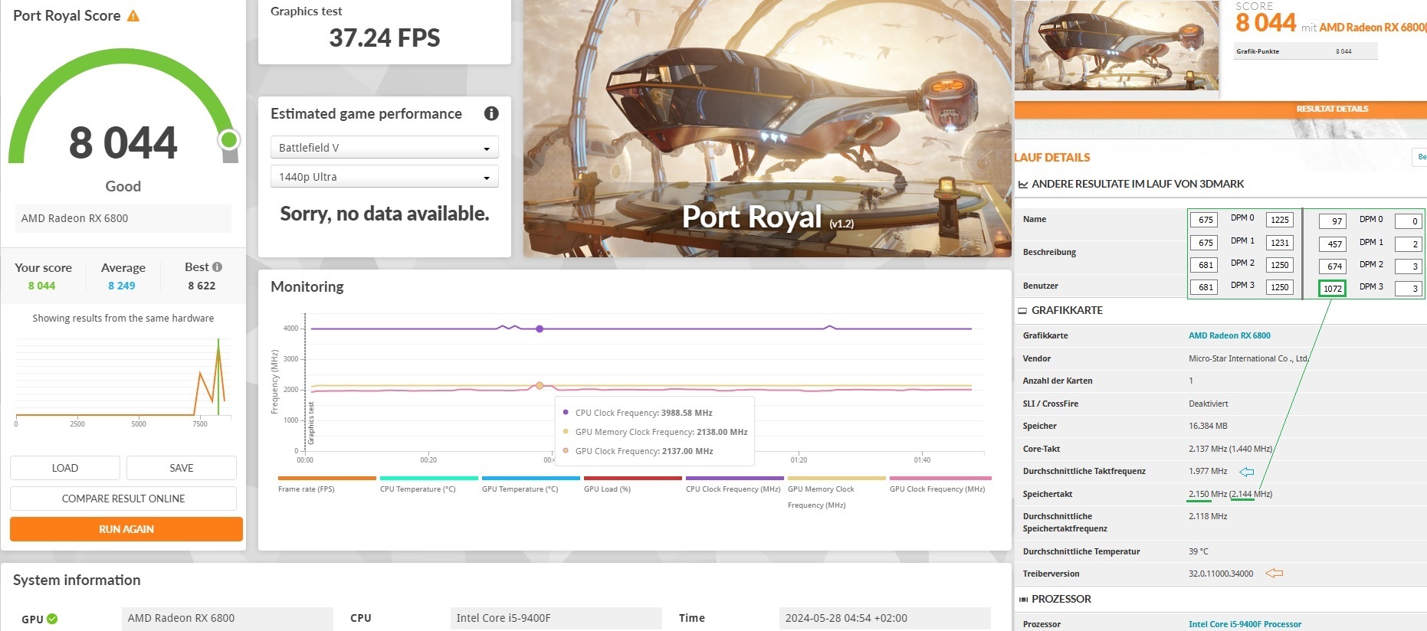1427x631 pixels.
Task: Toggle the Frame rate (FPS) graph legend
Action: click(326, 485)
